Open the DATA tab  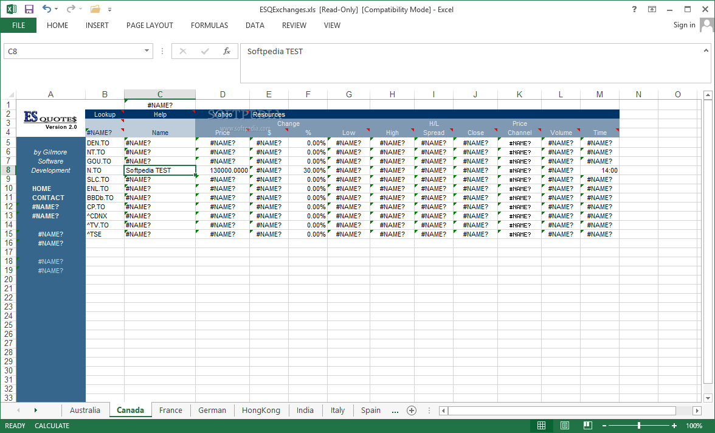255,26
